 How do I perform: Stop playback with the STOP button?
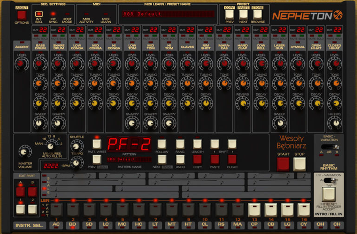299,164
